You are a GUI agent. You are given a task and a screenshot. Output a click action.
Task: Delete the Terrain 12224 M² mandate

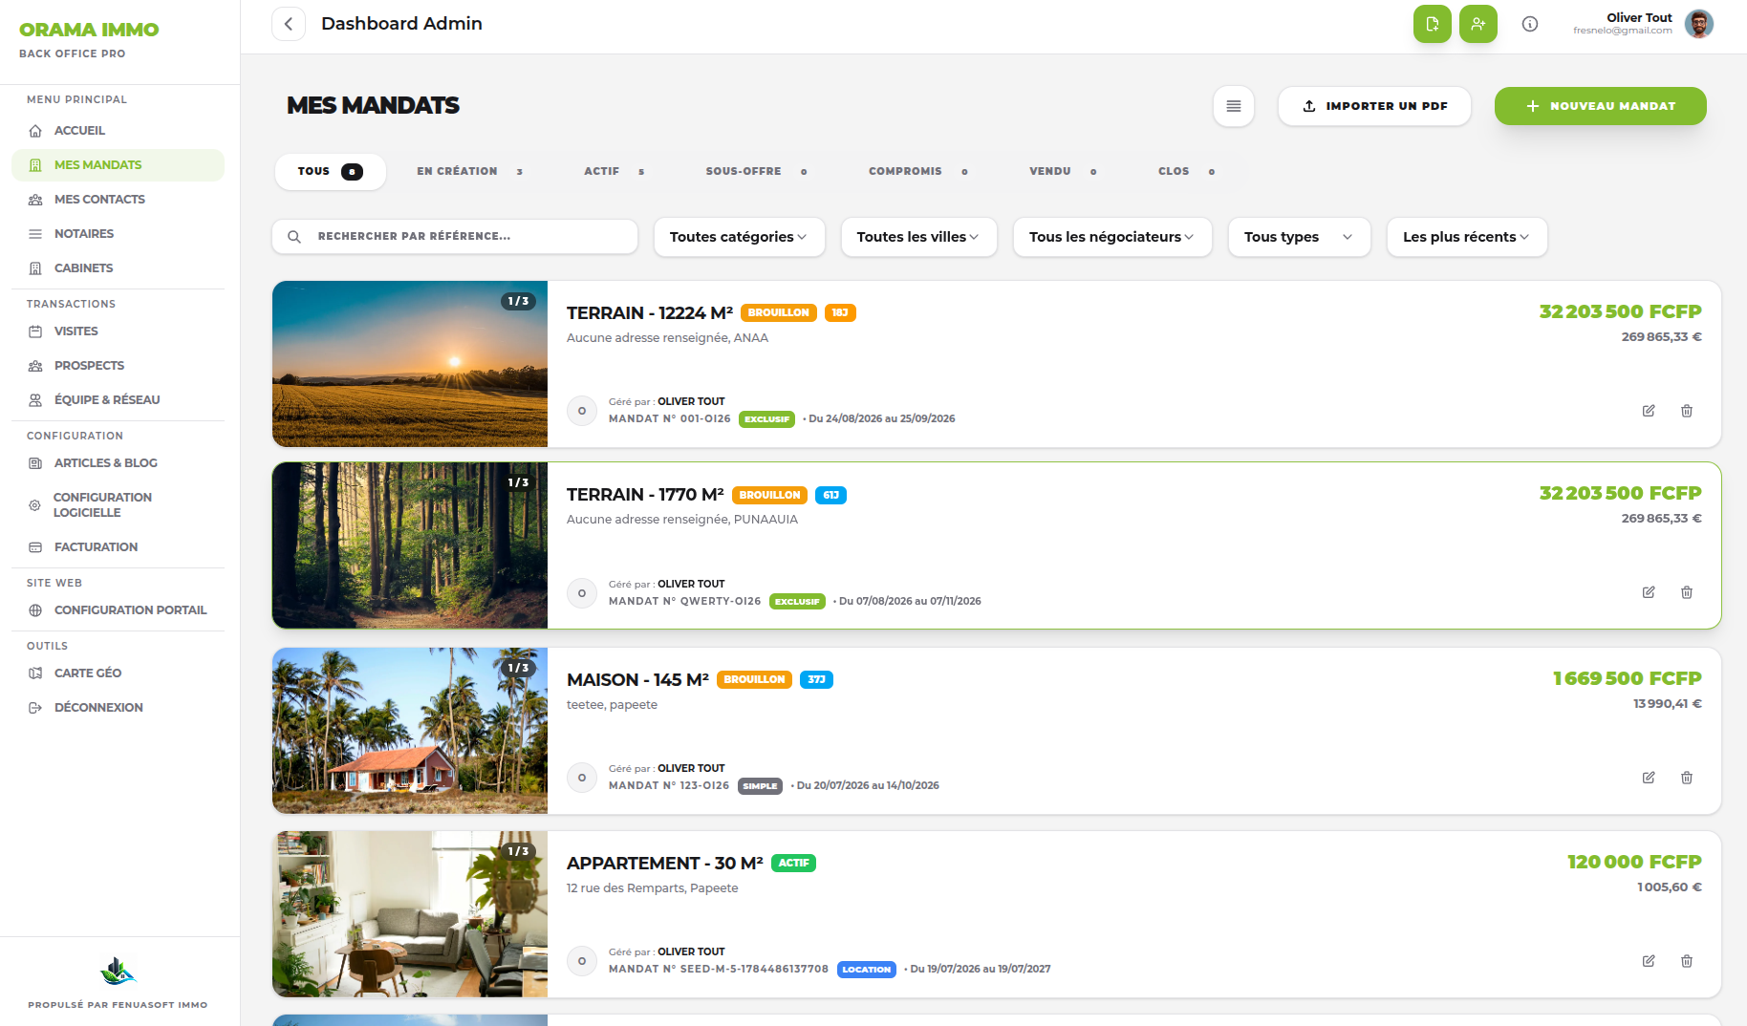point(1686,411)
